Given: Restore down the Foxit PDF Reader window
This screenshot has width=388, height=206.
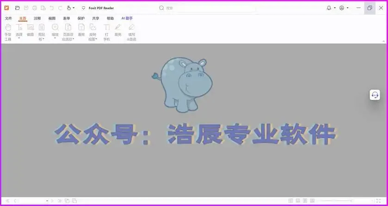Looking at the screenshot, I should (370, 8).
